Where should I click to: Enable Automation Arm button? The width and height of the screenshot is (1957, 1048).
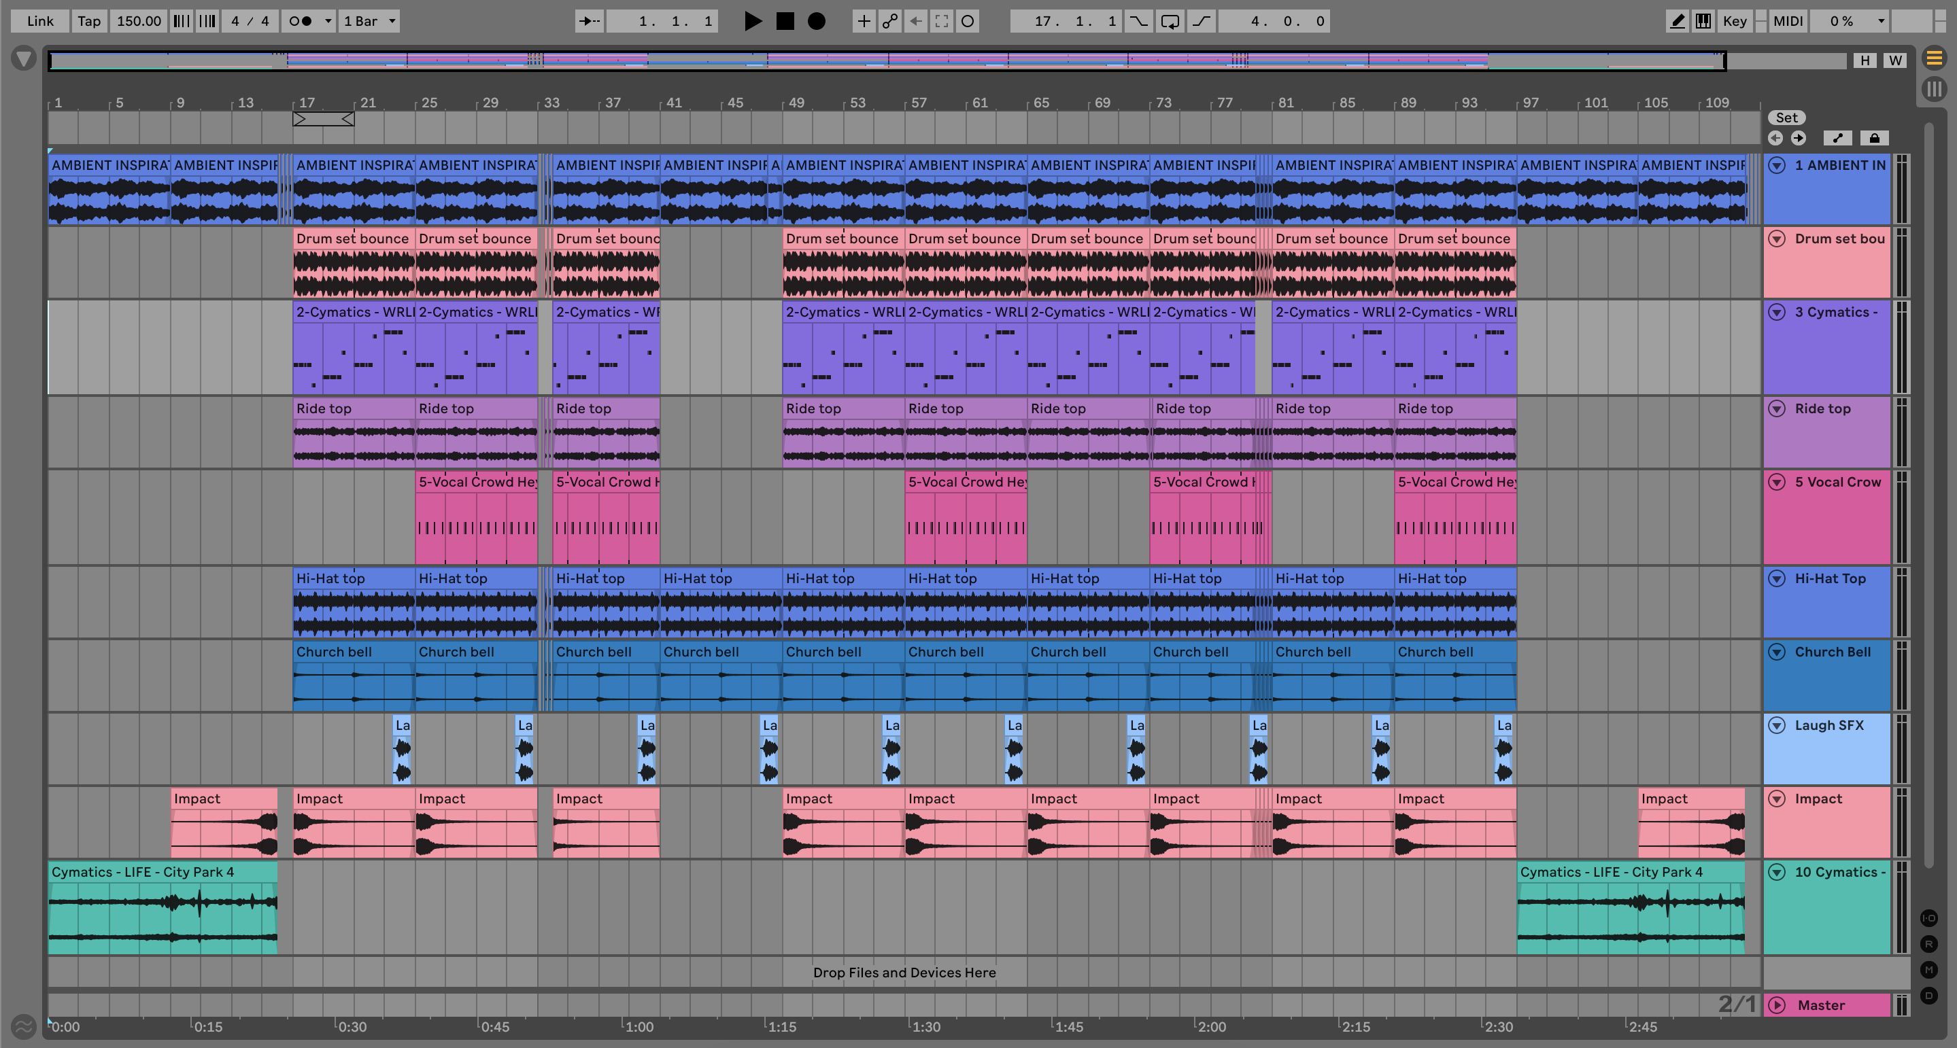[889, 21]
